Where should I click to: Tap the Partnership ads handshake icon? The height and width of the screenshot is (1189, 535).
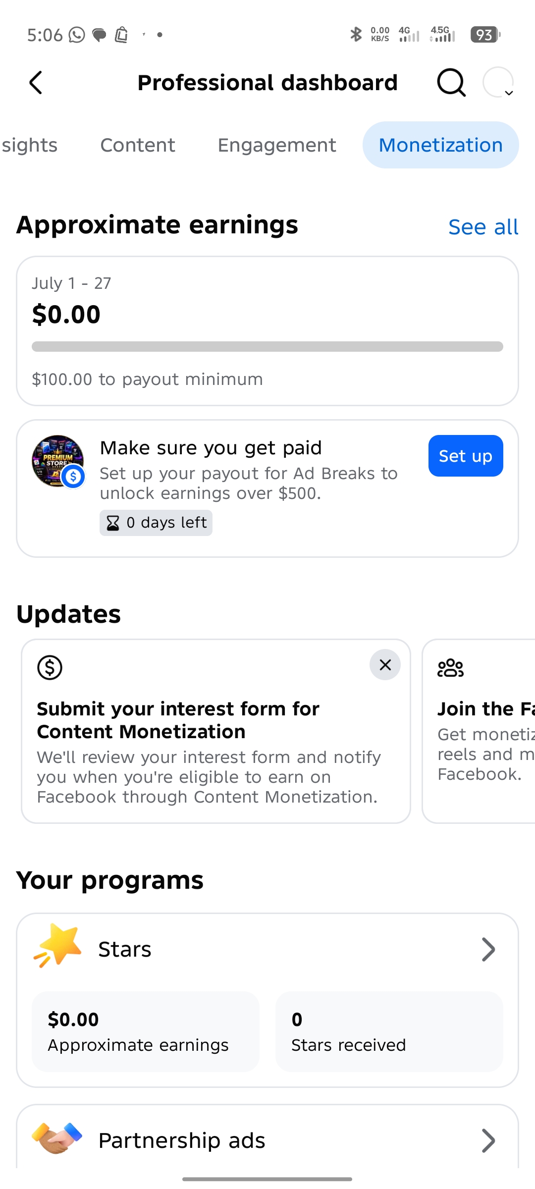tap(57, 1138)
